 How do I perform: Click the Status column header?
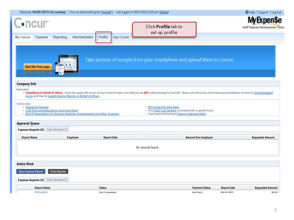(103, 188)
